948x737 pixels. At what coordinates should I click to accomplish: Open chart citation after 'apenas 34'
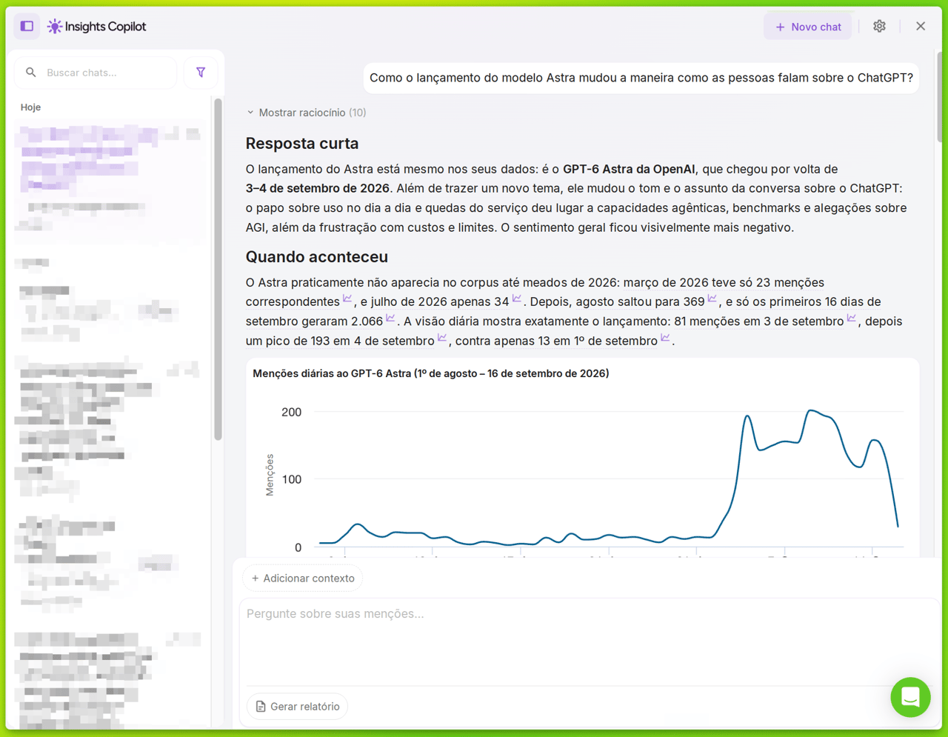(x=517, y=299)
